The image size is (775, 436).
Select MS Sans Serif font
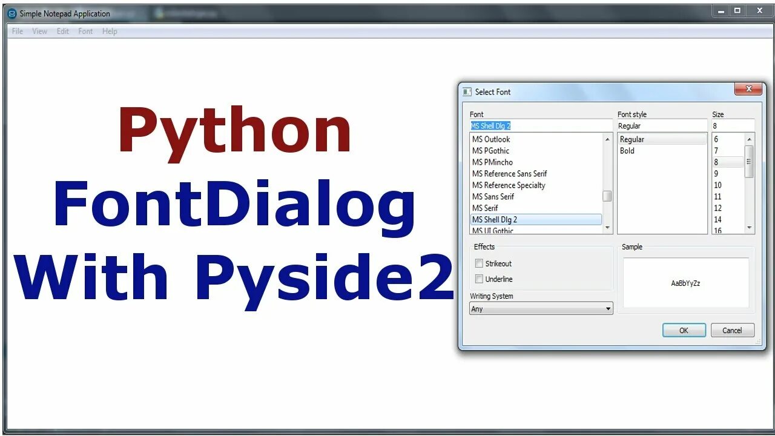pos(536,197)
